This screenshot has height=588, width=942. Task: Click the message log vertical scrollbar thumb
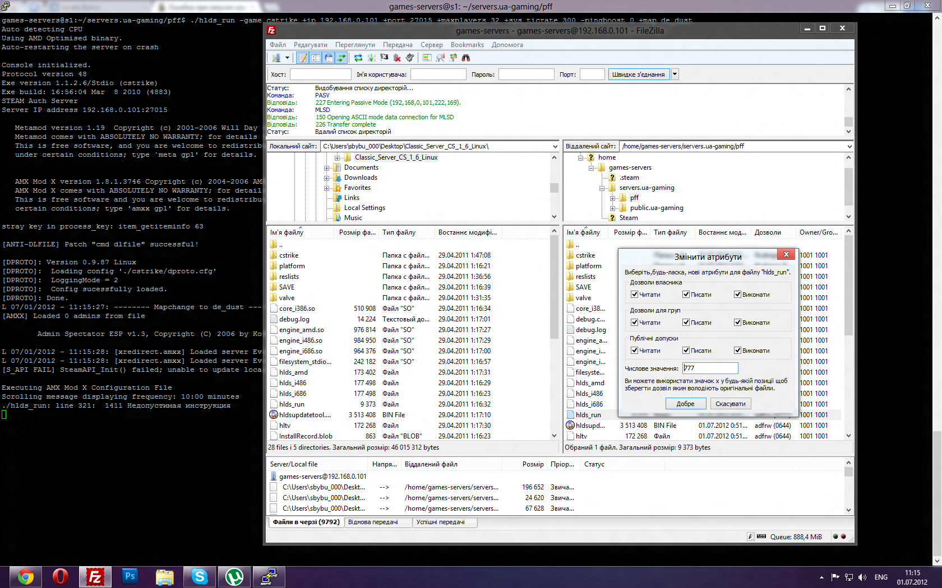(848, 122)
